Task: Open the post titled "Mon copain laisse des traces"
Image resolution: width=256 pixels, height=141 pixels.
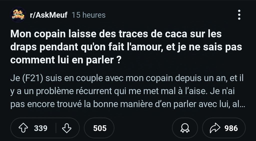Action: click(x=116, y=34)
